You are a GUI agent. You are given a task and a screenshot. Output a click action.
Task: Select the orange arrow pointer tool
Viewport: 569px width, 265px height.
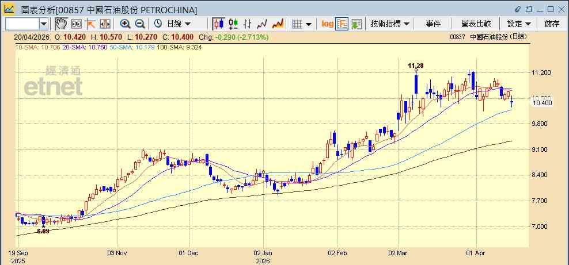[x=90, y=24]
